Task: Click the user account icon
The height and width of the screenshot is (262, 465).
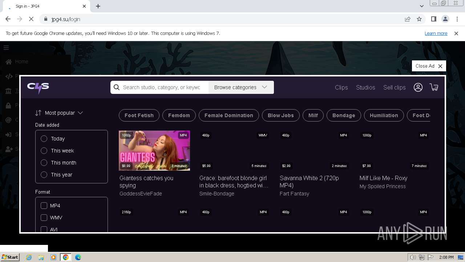Action: (418, 87)
